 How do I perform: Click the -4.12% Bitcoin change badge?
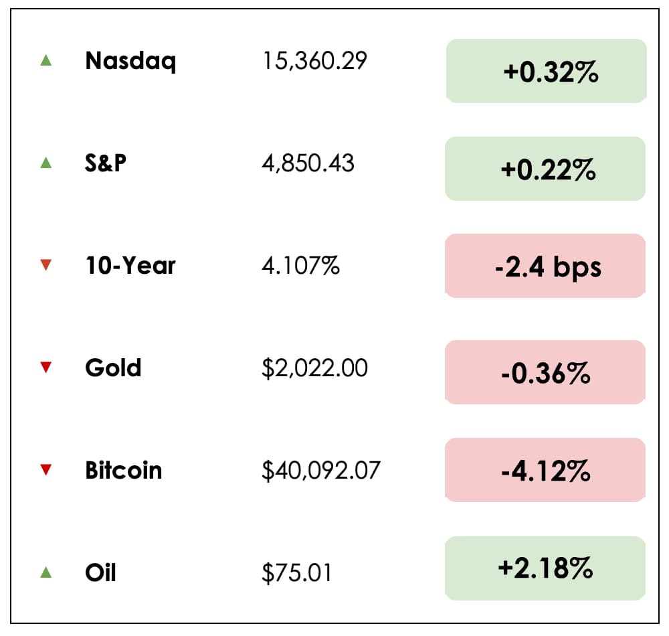pos(545,471)
